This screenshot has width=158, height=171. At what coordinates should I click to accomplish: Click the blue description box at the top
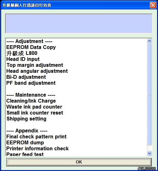pos(79,24)
